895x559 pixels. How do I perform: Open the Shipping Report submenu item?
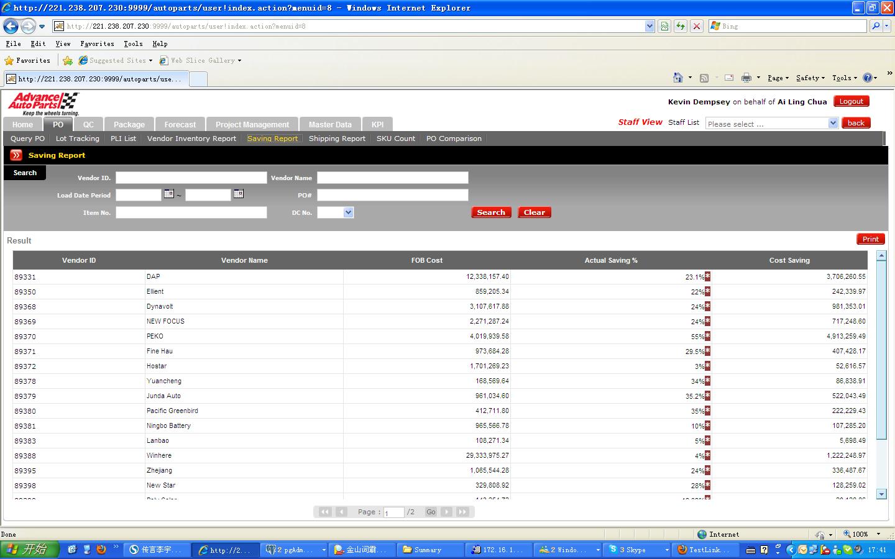pyautogui.click(x=337, y=139)
